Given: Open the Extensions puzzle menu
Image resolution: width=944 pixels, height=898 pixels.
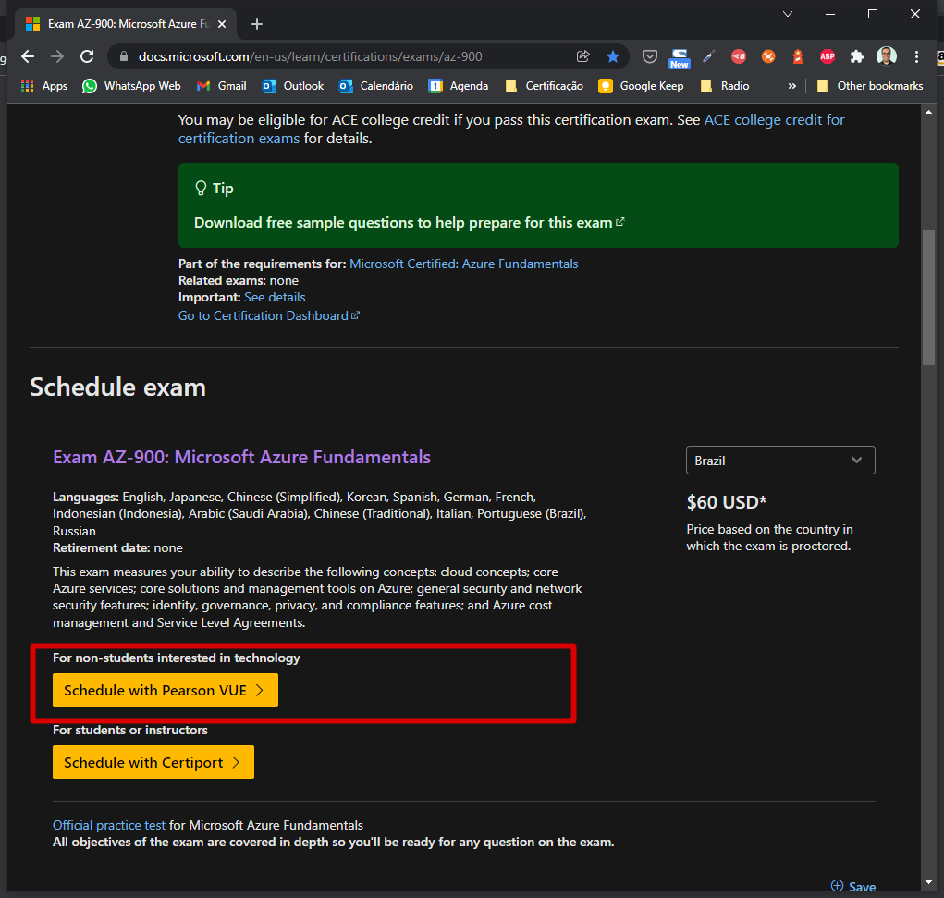Looking at the screenshot, I should 857,56.
